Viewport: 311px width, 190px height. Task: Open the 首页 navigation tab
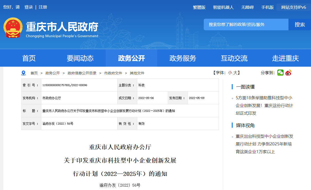tap(29, 58)
